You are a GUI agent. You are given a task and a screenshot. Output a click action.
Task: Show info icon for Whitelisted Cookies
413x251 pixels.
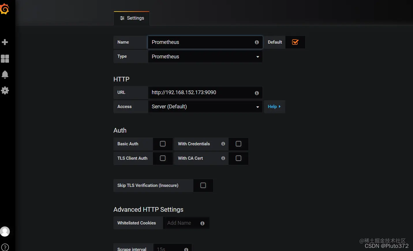click(202, 223)
